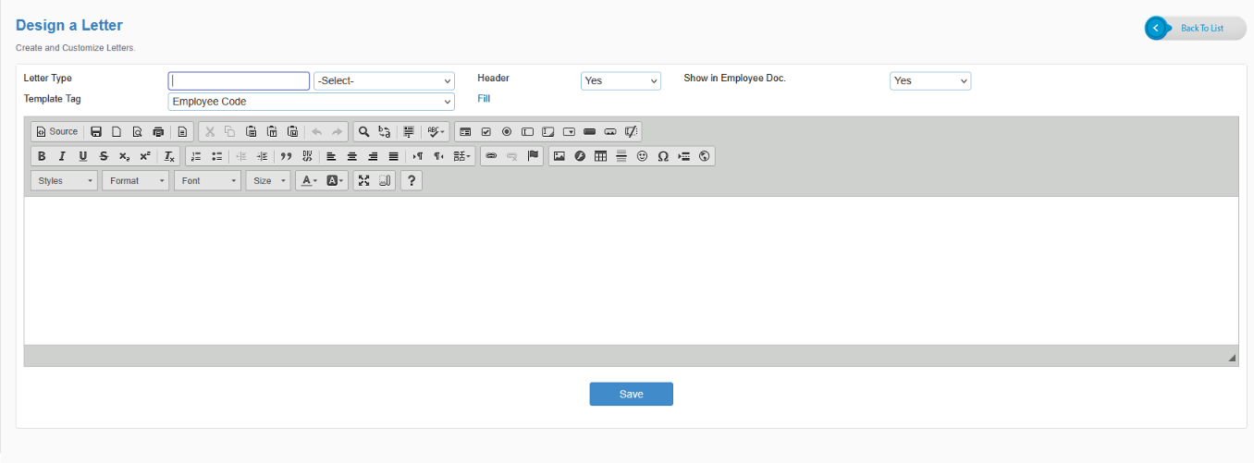Set text direction right to left
The width and height of the screenshot is (1254, 463).
pos(438,156)
